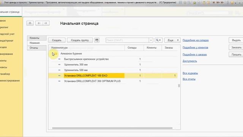Screen dimensions: 243x137
Task: Open the magnifier search options dropdown
Action: (x=159, y=40)
